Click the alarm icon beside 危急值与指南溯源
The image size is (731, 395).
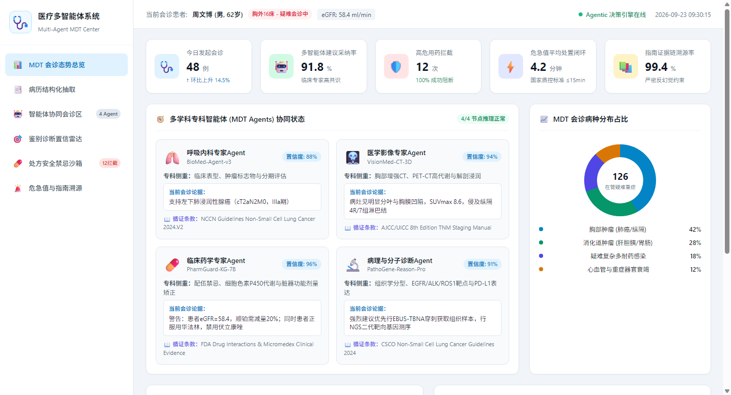pos(18,188)
